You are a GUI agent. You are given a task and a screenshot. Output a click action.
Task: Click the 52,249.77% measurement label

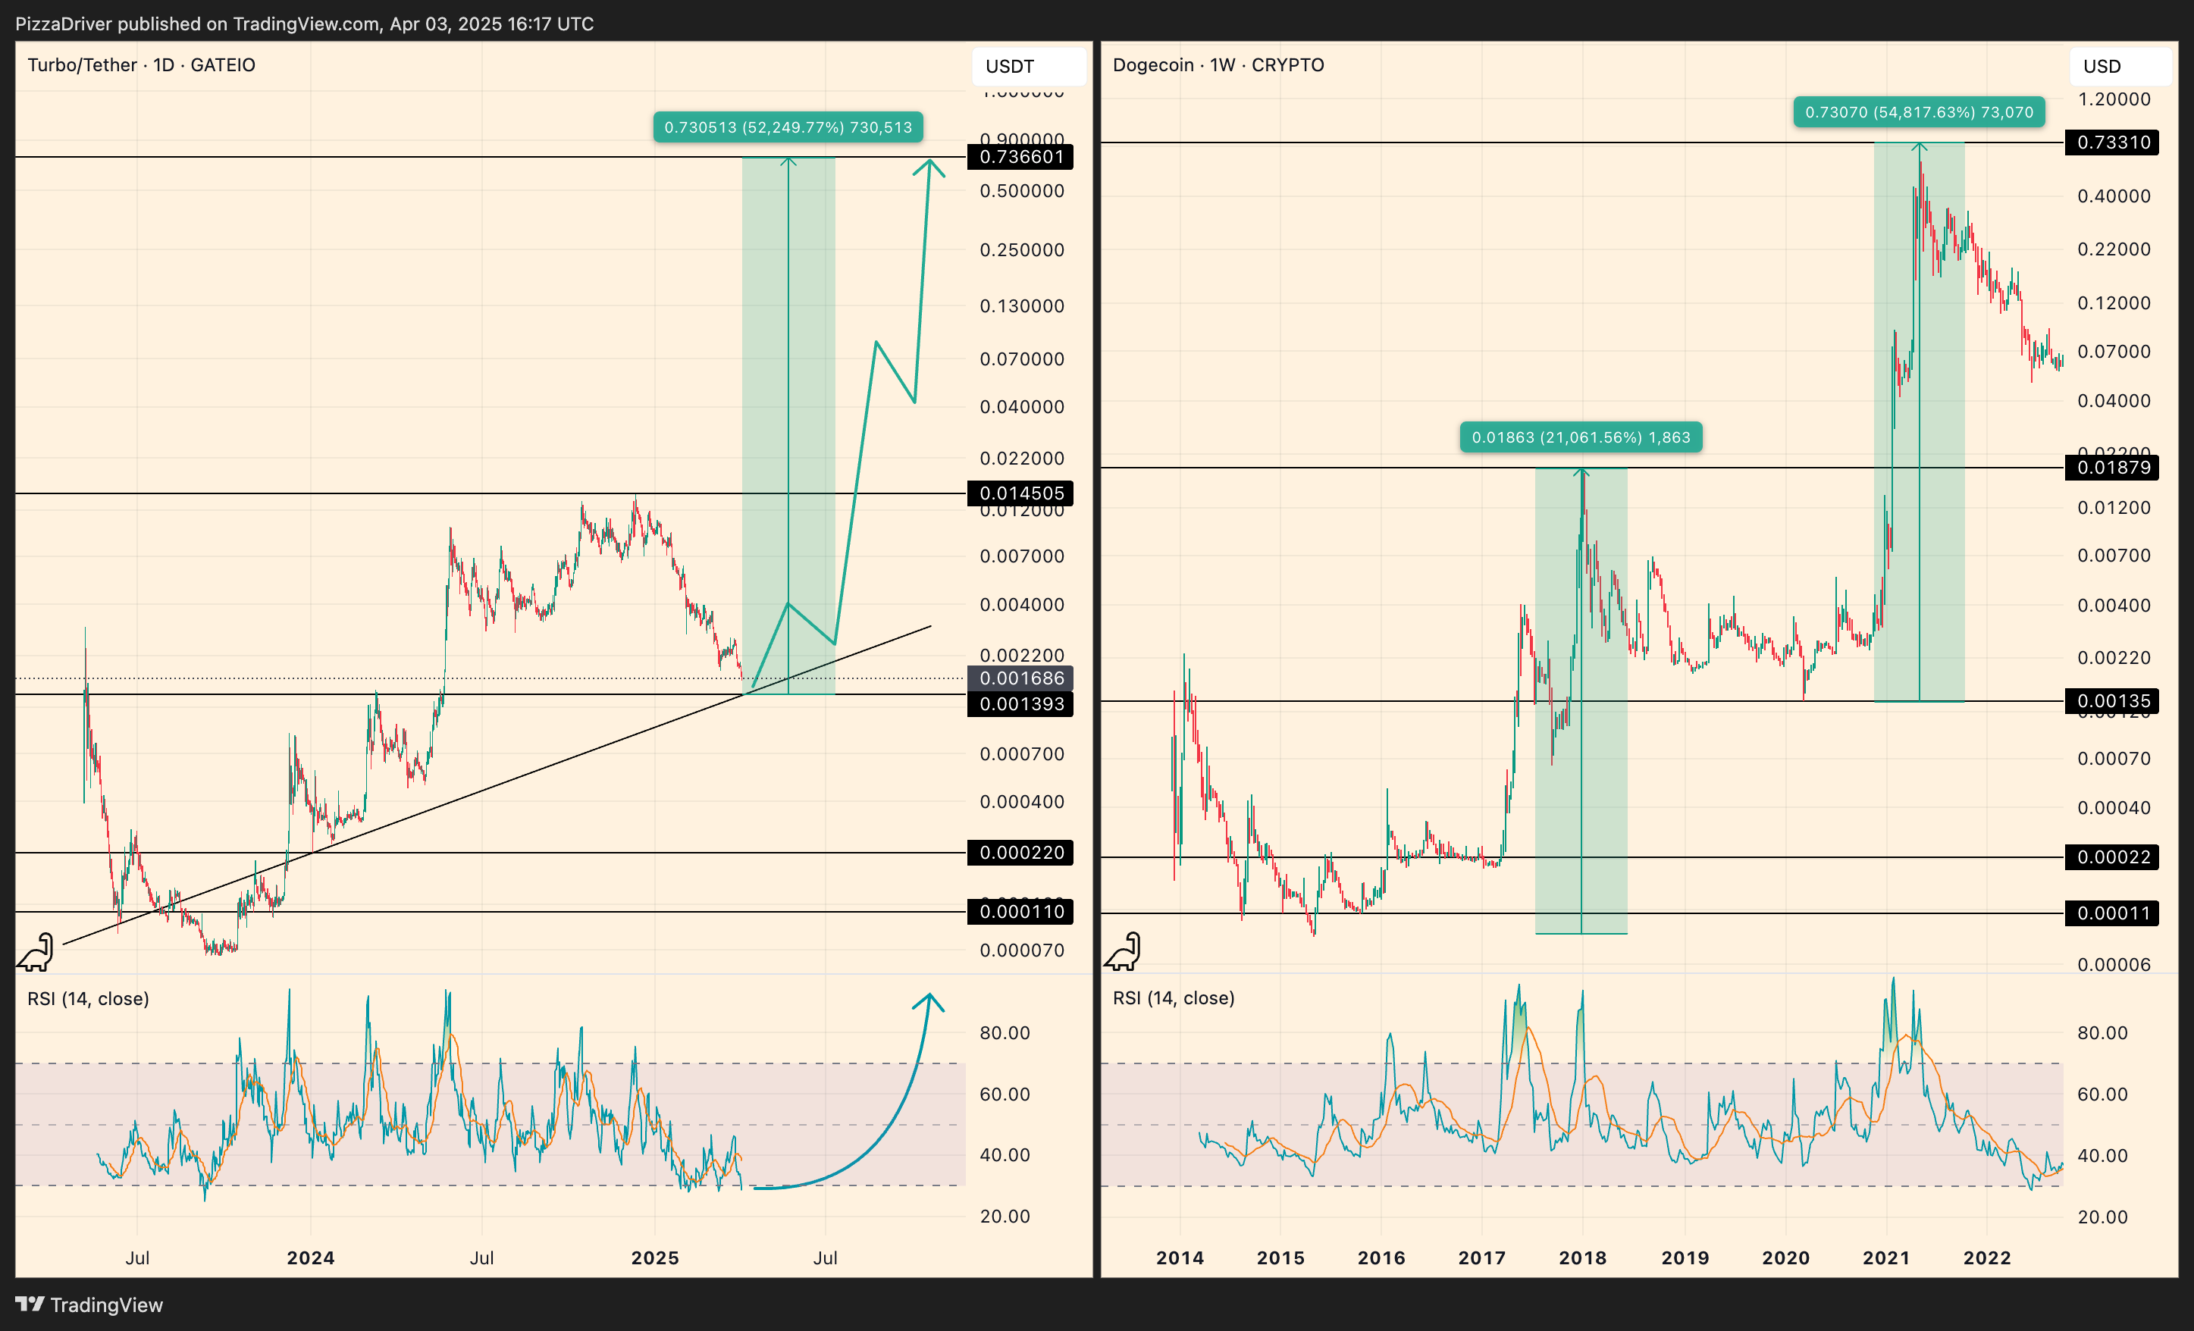(788, 127)
